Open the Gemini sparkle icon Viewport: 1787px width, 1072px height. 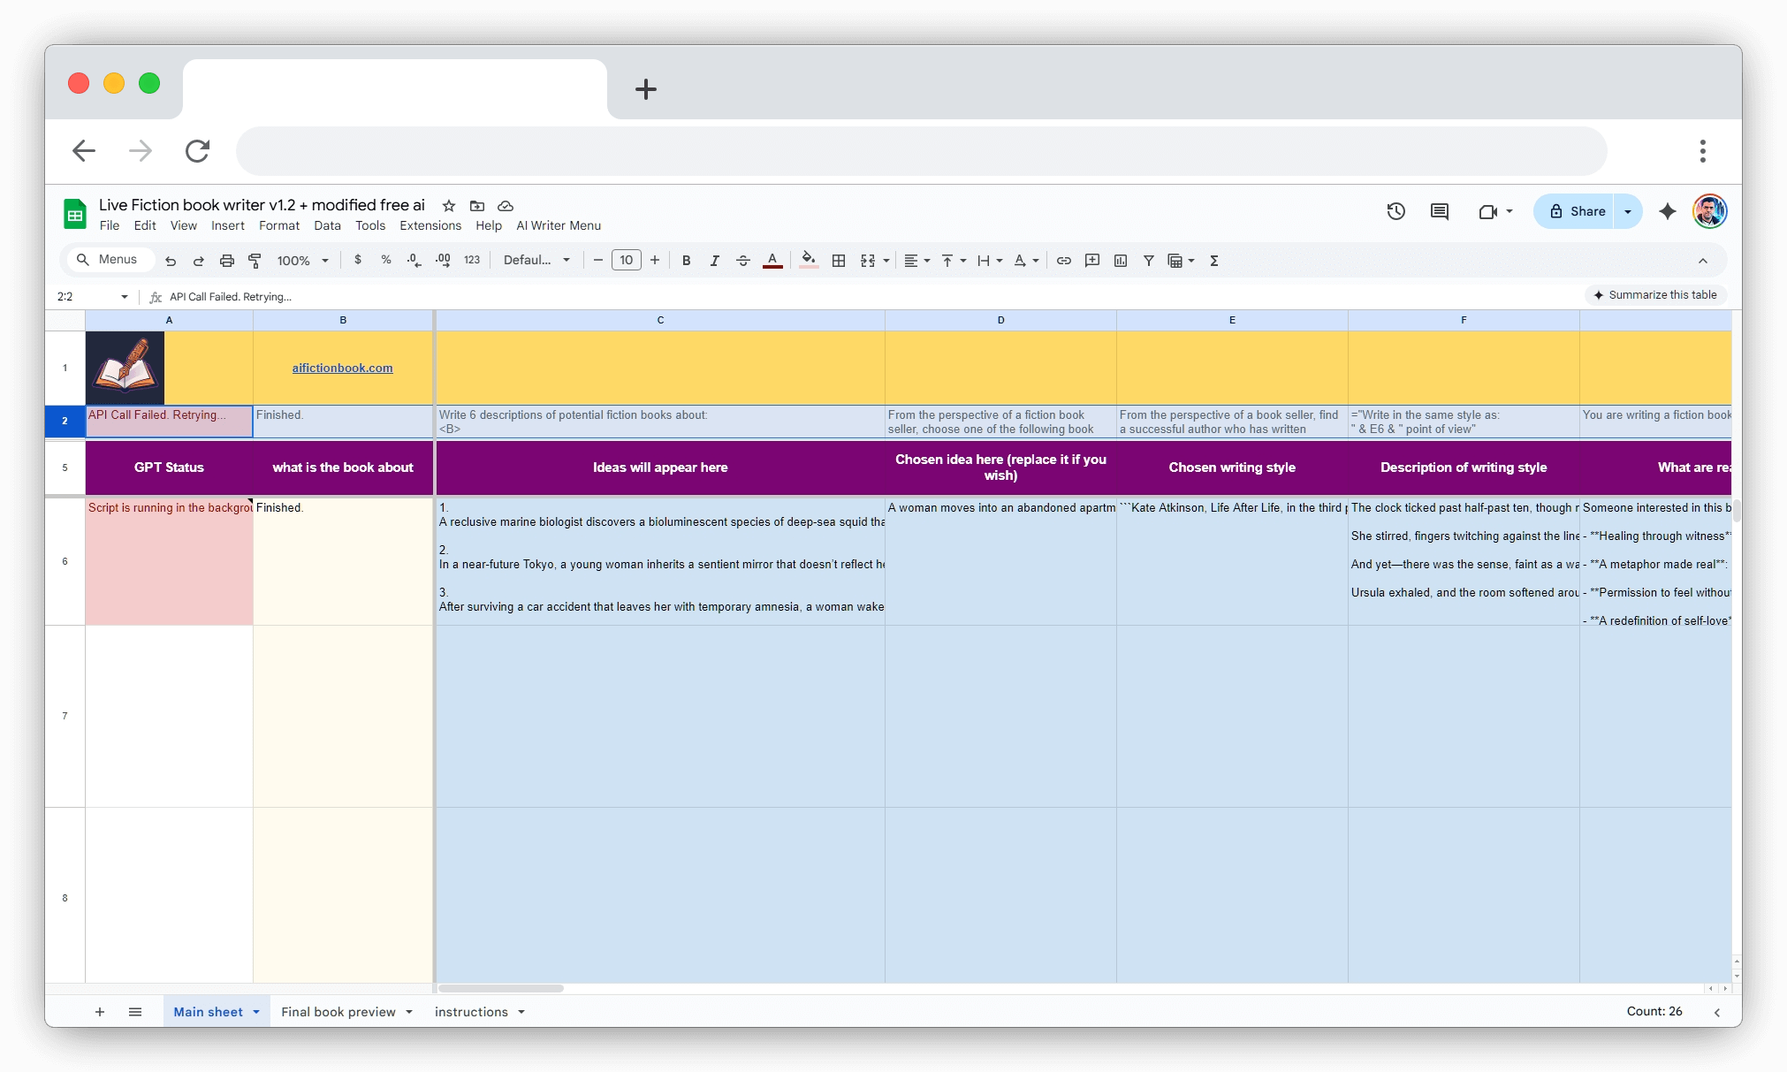1668,211
